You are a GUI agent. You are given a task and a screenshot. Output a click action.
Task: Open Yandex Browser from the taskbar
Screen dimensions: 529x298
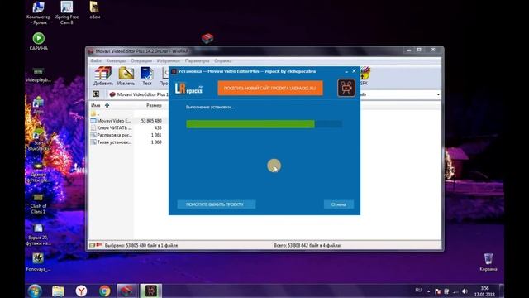81,291
